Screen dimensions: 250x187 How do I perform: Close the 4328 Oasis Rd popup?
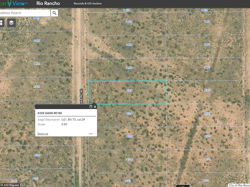tap(95, 107)
